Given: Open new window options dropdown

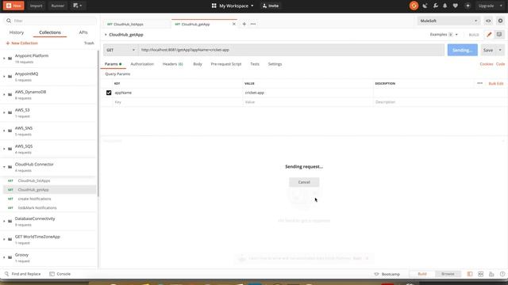Looking at the screenshot, I should (77, 6).
